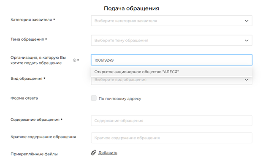
Task: Expand applicant category chevron arrow
Action: click(x=247, y=21)
